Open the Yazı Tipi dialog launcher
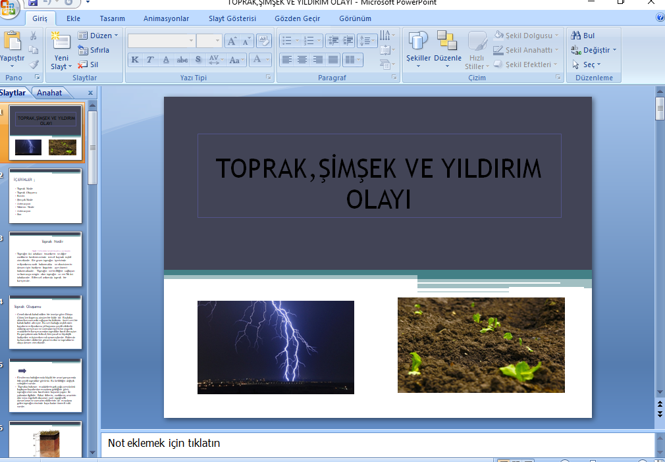Screen dimensions: 665x462 [268, 77]
